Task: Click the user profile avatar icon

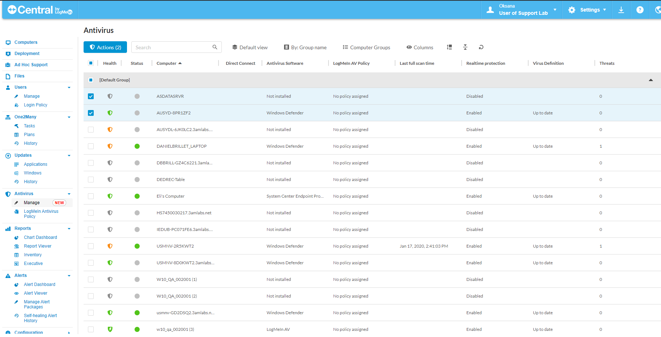Action: (490, 10)
